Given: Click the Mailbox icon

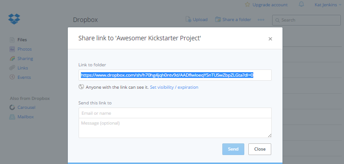Looking at the screenshot, I should click(12, 117).
